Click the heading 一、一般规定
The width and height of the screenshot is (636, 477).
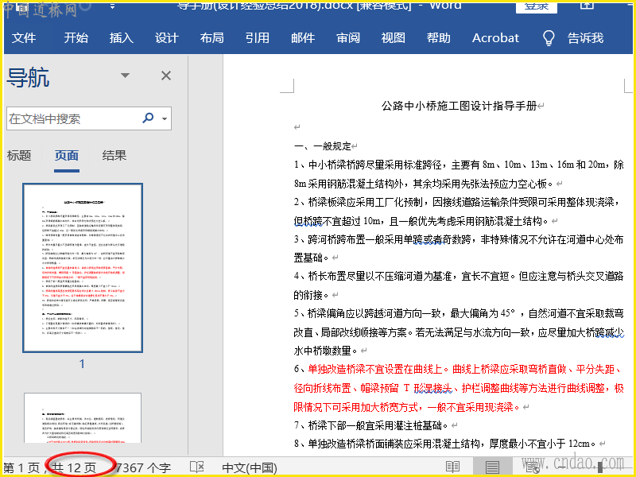coord(323,146)
